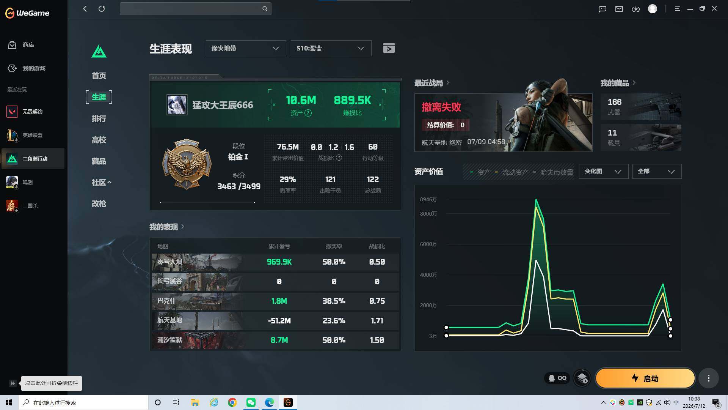The image size is (728, 410).
Task: Open the 11 载具 collection card
Action: coord(641,137)
